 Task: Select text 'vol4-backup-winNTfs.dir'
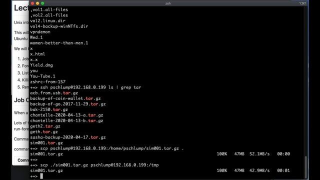point(59,26)
